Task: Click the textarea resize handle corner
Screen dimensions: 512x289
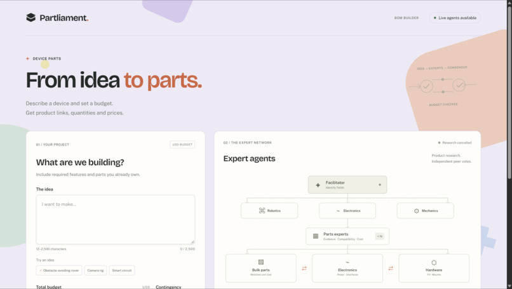Action: point(192,241)
